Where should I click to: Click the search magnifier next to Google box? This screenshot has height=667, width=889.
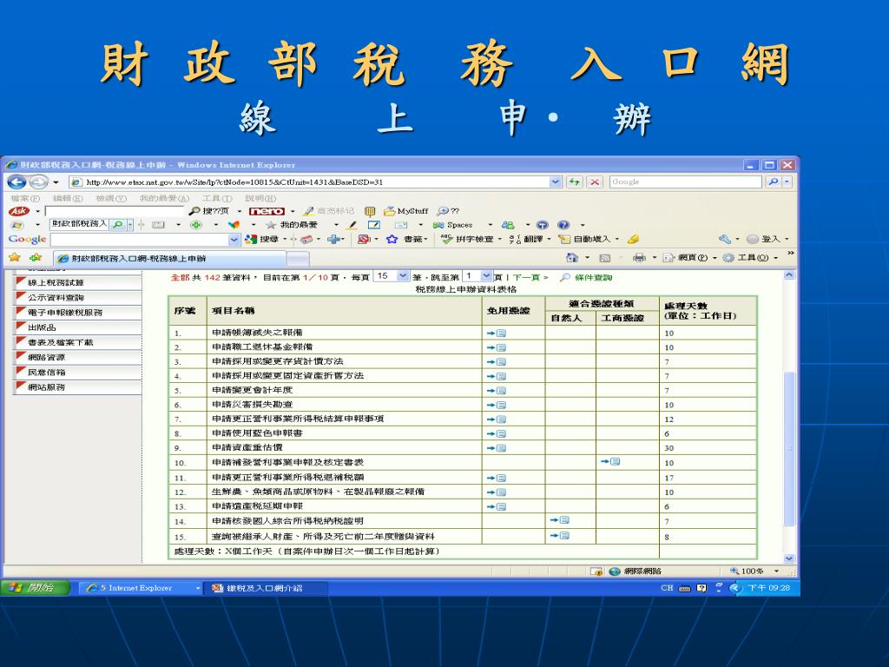point(774,182)
